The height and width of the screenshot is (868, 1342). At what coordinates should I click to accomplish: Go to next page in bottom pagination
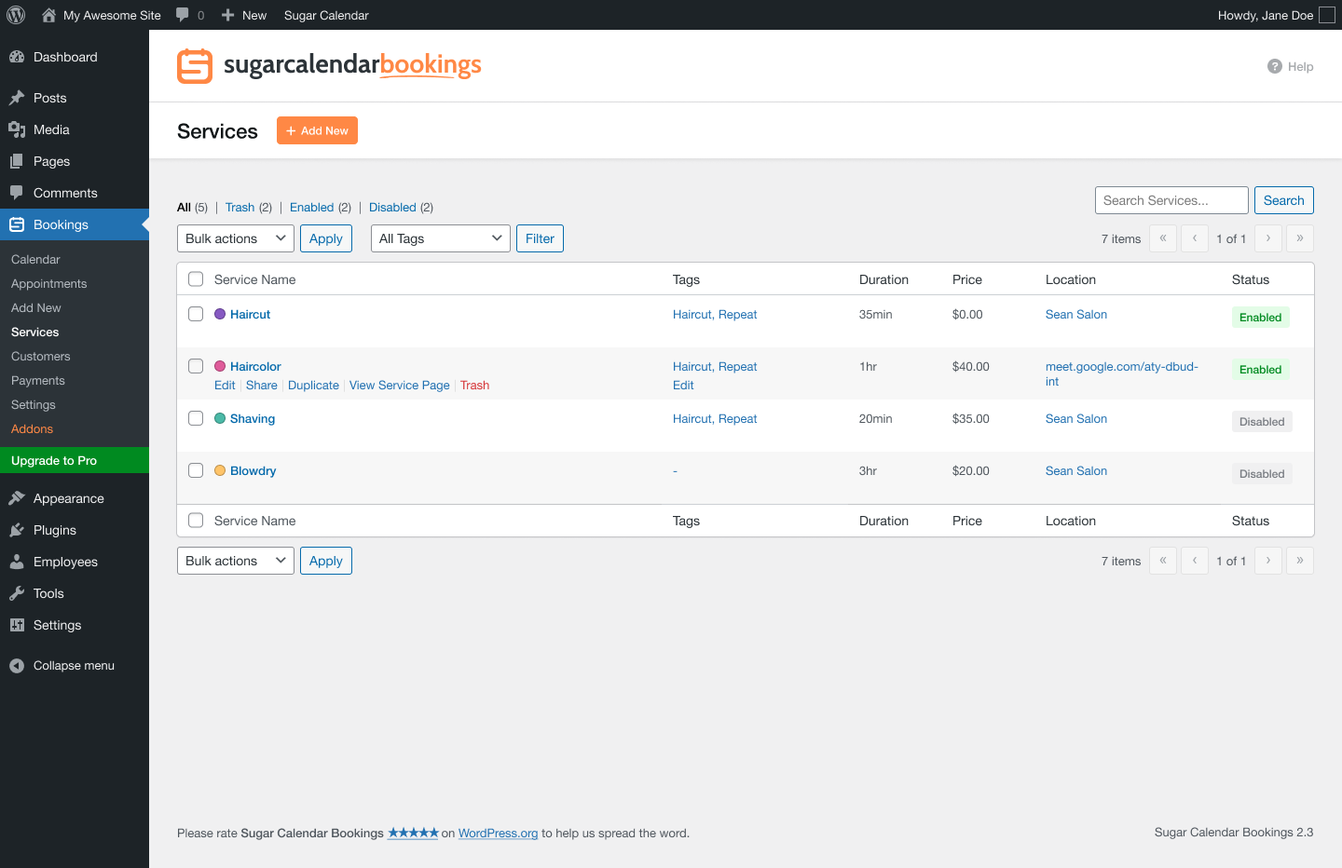(x=1268, y=561)
